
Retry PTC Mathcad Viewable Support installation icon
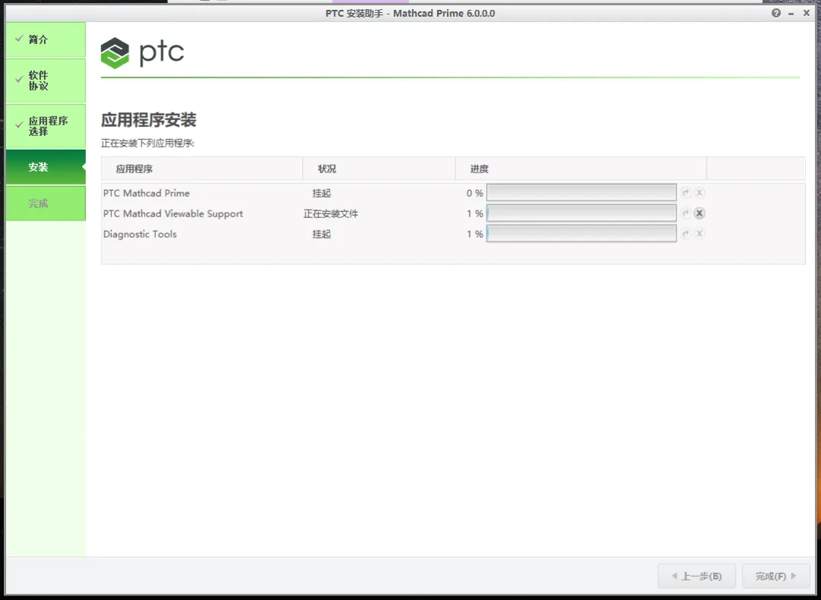(686, 213)
